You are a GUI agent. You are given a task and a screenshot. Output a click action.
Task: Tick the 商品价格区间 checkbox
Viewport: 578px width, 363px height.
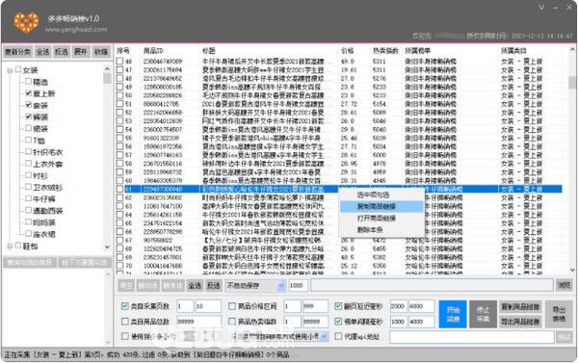click(232, 306)
